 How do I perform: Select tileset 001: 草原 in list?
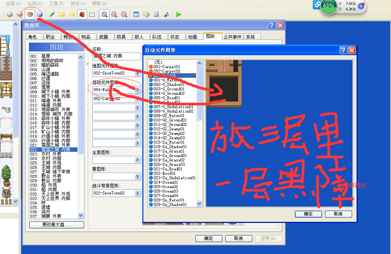(53, 56)
